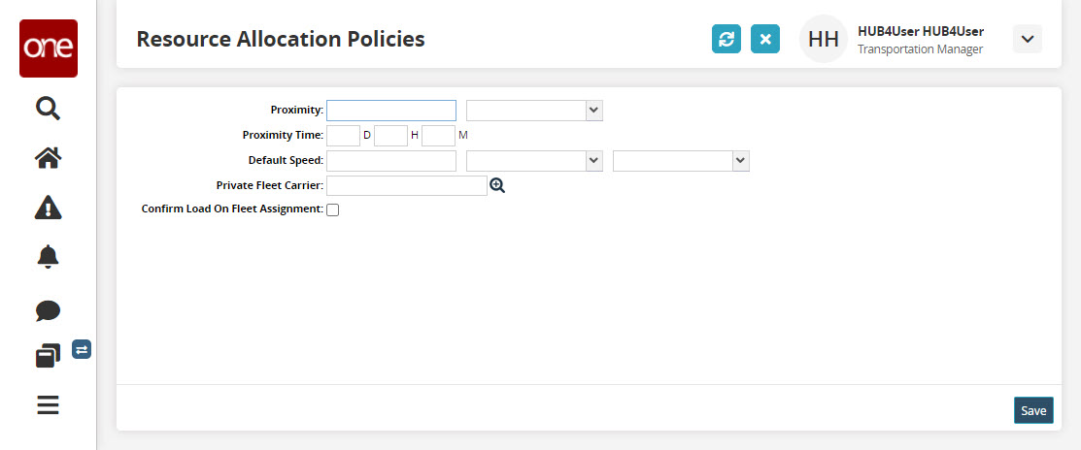This screenshot has width=1081, height=450.
Task: Click the refresh icon in the header
Action: 726,40
